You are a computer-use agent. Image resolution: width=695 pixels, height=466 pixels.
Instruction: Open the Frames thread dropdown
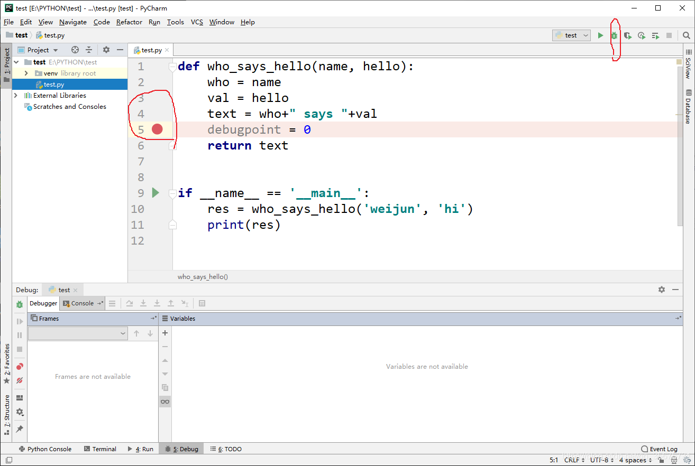pos(78,333)
